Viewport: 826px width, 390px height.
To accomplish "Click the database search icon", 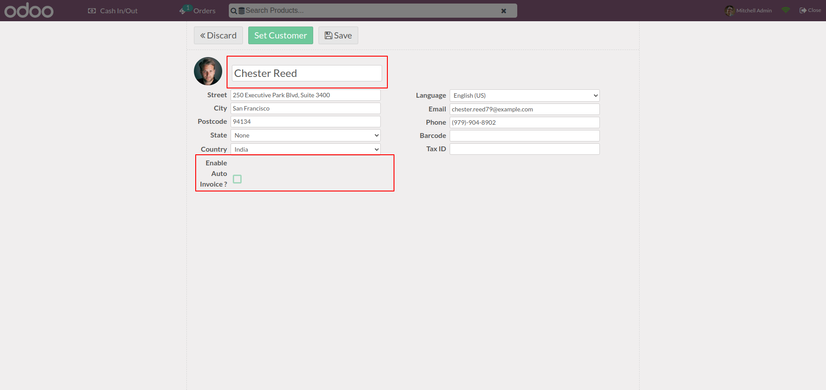I will point(242,11).
